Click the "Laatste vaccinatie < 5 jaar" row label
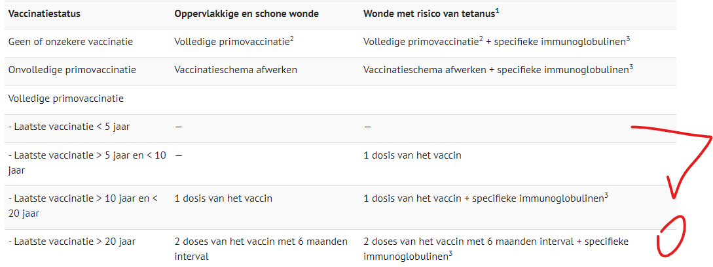Screen dimensions: 713x267 coord(69,127)
